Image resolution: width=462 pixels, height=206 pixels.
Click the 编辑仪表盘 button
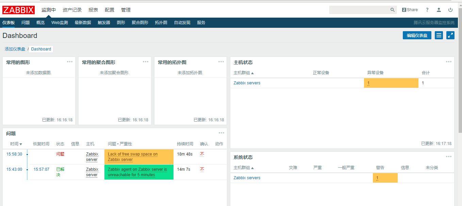click(x=417, y=35)
